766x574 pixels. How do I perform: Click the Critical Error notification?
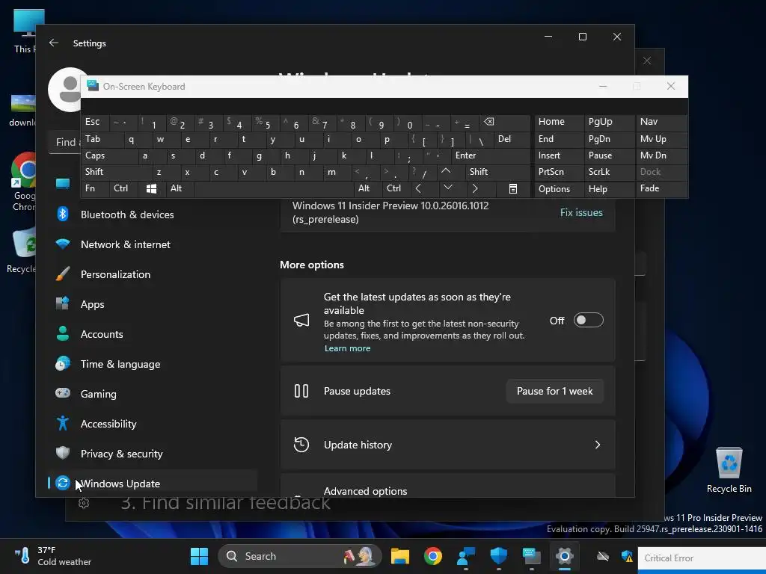click(702, 558)
